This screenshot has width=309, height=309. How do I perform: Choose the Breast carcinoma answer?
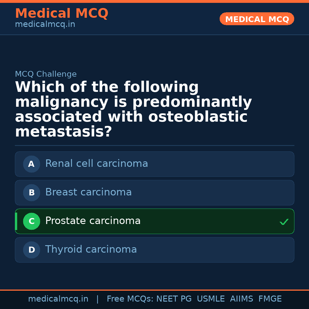[88, 192]
